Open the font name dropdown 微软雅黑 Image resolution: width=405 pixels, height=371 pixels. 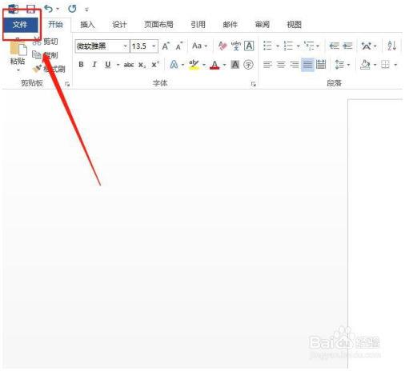coord(102,46)
